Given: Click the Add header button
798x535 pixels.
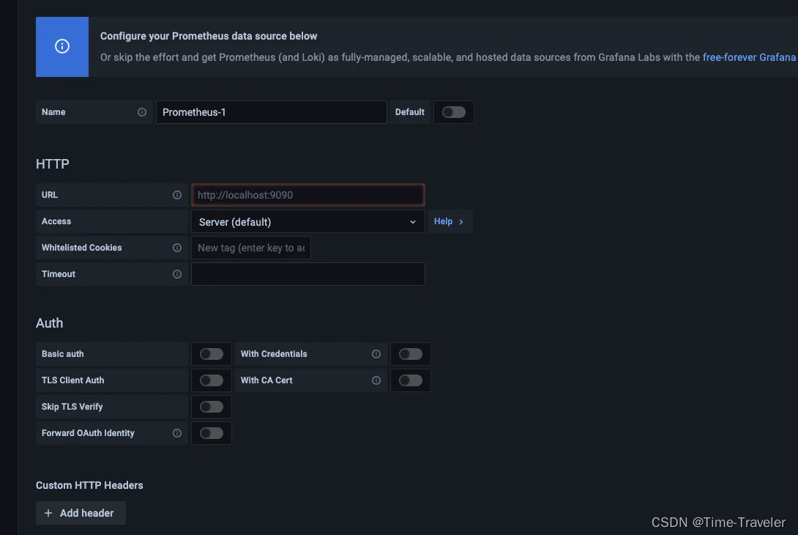Looking at the screenshot, I should [81, 513].
